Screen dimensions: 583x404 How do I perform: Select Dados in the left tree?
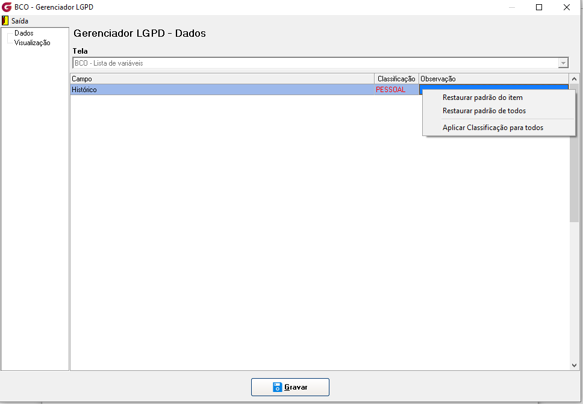click(24, 33)
